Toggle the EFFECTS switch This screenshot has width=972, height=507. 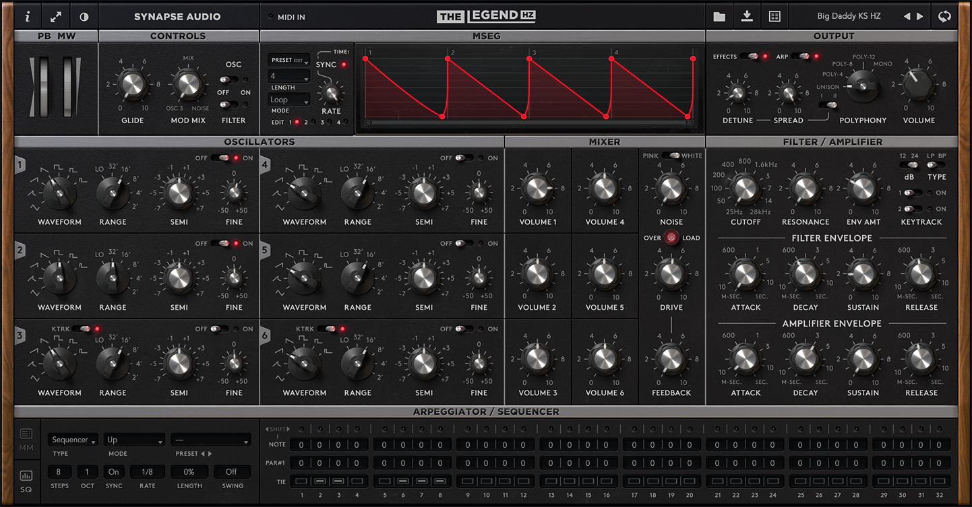click(749, 57)
